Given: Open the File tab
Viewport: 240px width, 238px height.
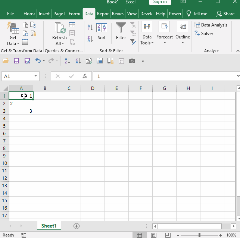Looking at the screenshot, I should 10,14.
